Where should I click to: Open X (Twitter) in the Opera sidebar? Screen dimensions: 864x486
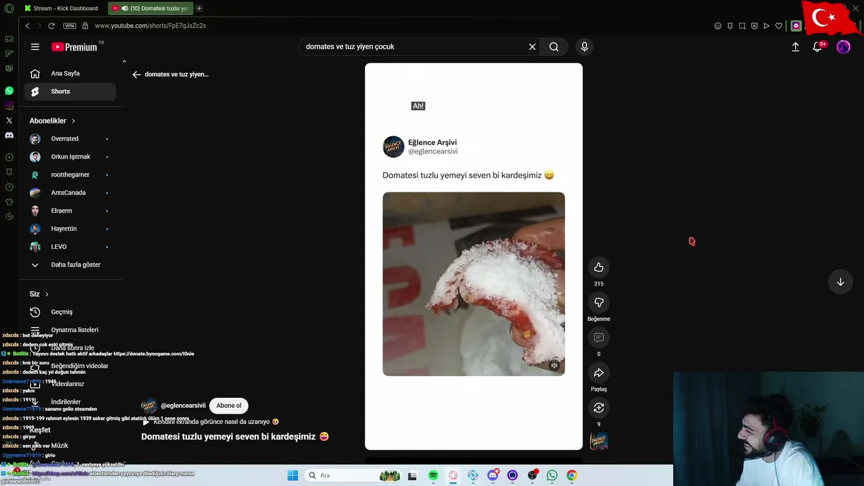pos(9,120)
